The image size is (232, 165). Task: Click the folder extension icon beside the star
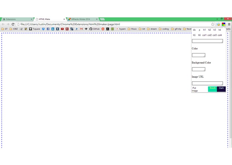point(218,24)
